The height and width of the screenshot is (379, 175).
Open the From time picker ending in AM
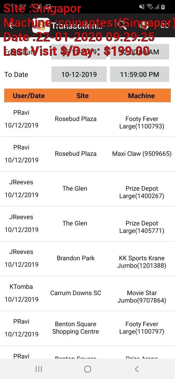tap(139, 52)
